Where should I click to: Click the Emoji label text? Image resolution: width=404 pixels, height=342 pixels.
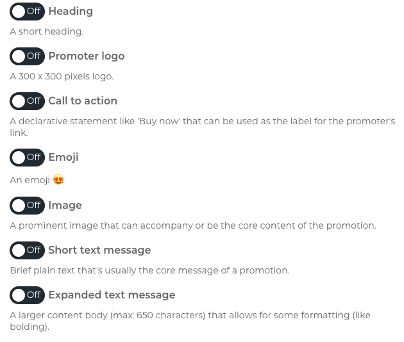63,158
